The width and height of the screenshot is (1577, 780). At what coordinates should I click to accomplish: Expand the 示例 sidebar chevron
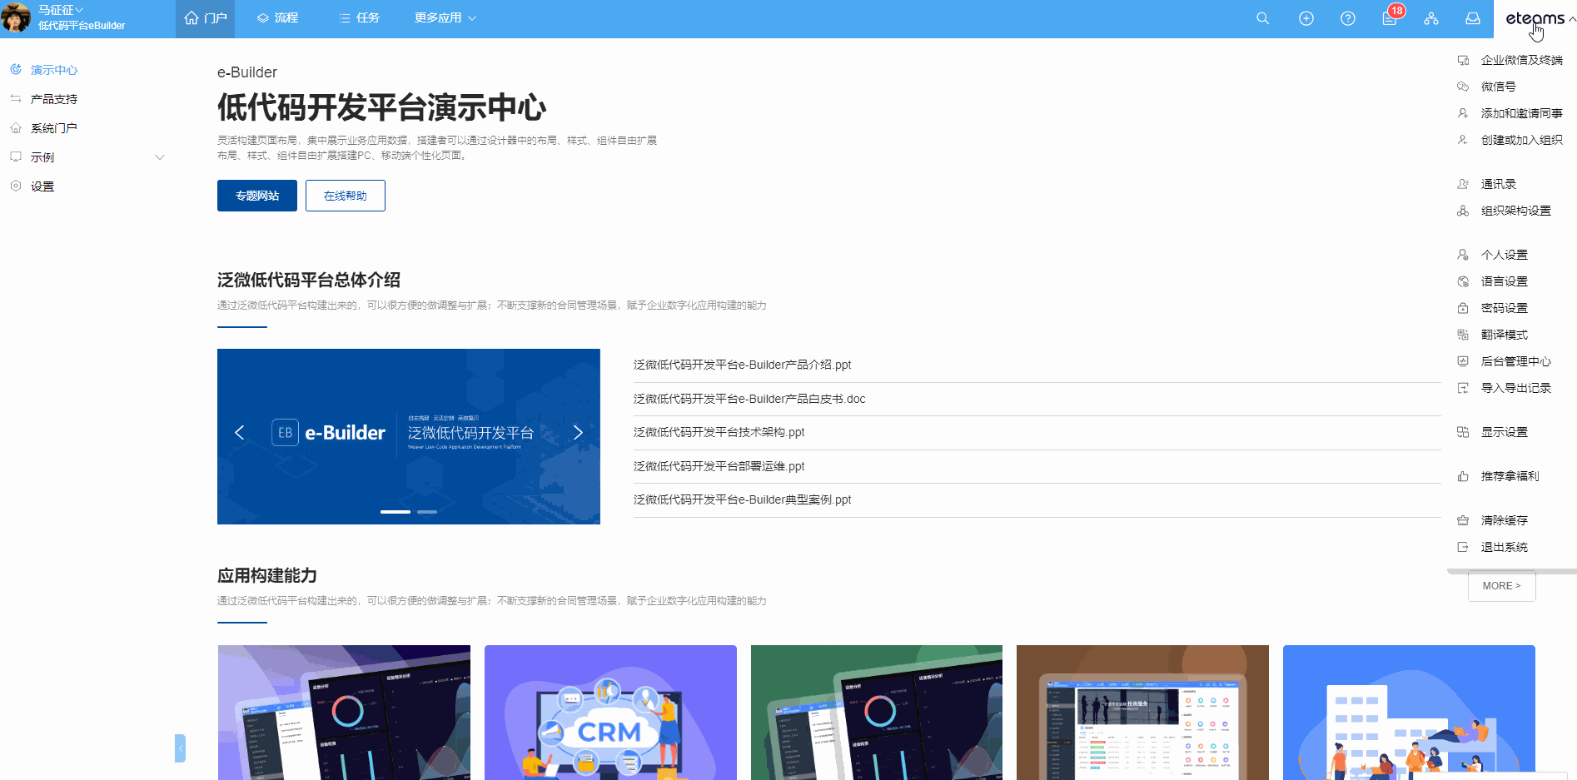(x=160, y=157)
